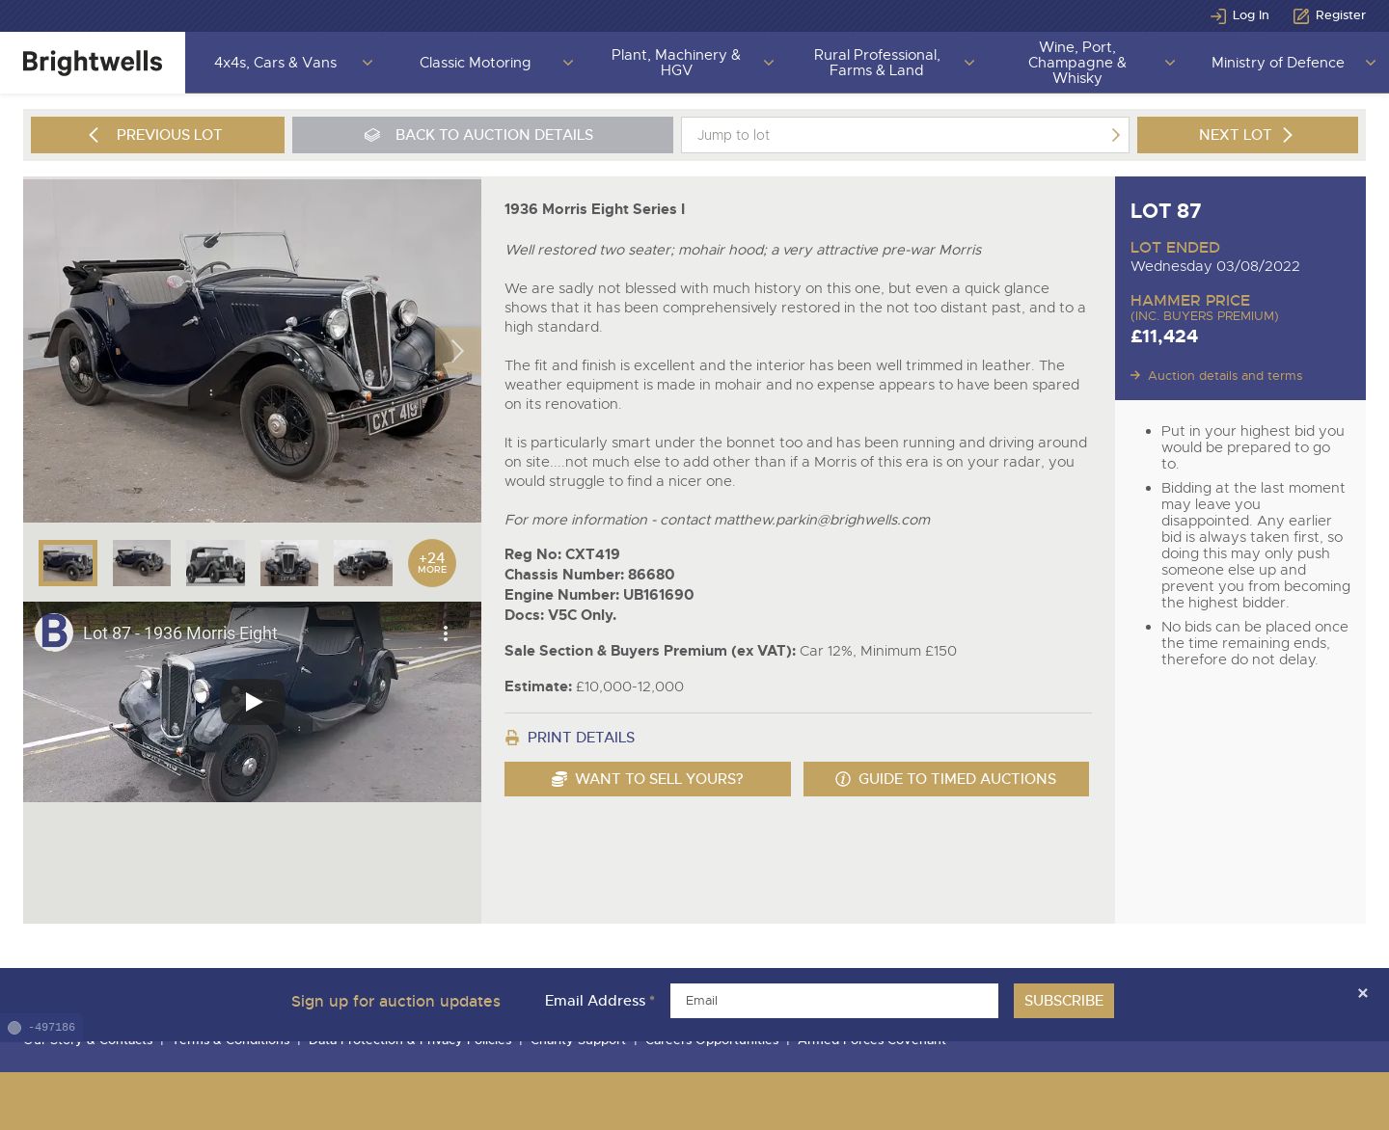Play the Lot 87 video
This screenshot has height=1130, width=1389.
pyautogui.click(x=253, y=702)
